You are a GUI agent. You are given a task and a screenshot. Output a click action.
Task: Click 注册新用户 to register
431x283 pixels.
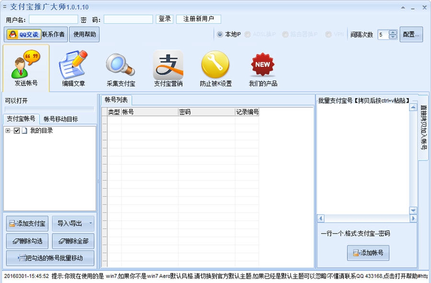[x=198, y=19]
